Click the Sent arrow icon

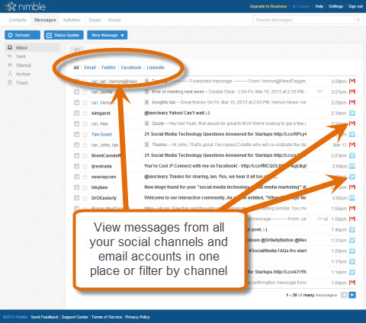(x=10, y=56)
